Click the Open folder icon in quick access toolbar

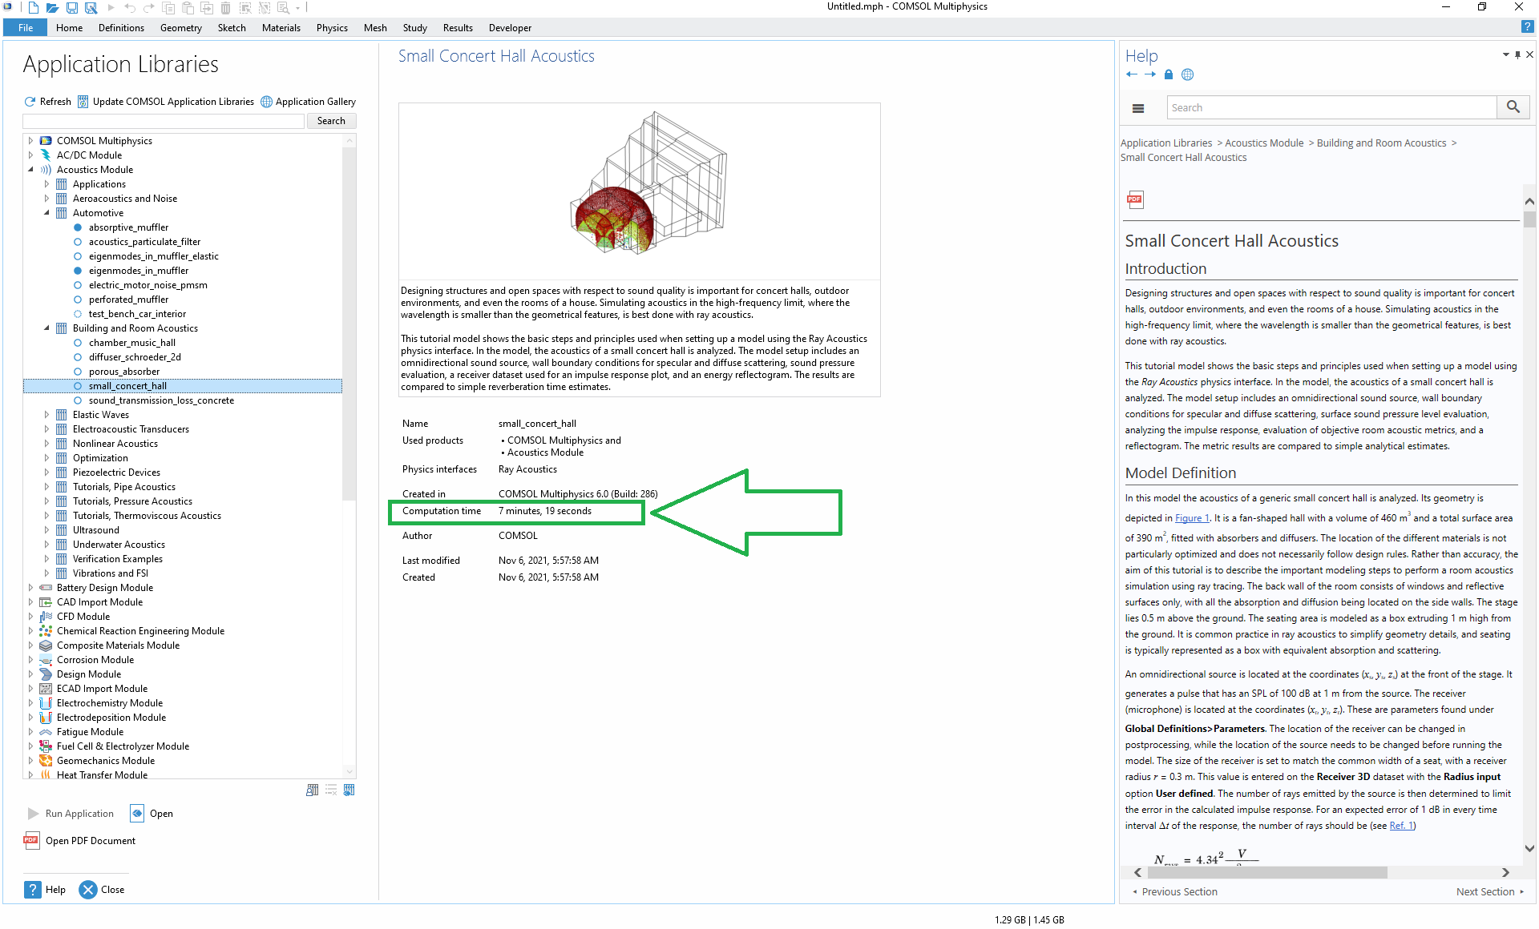click(x=52, y=8)
